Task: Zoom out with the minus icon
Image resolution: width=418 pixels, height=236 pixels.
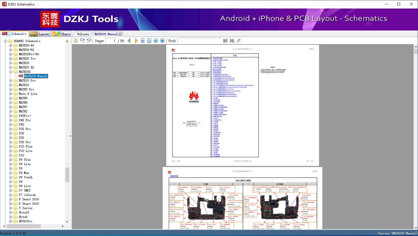Action: (156, 41)
